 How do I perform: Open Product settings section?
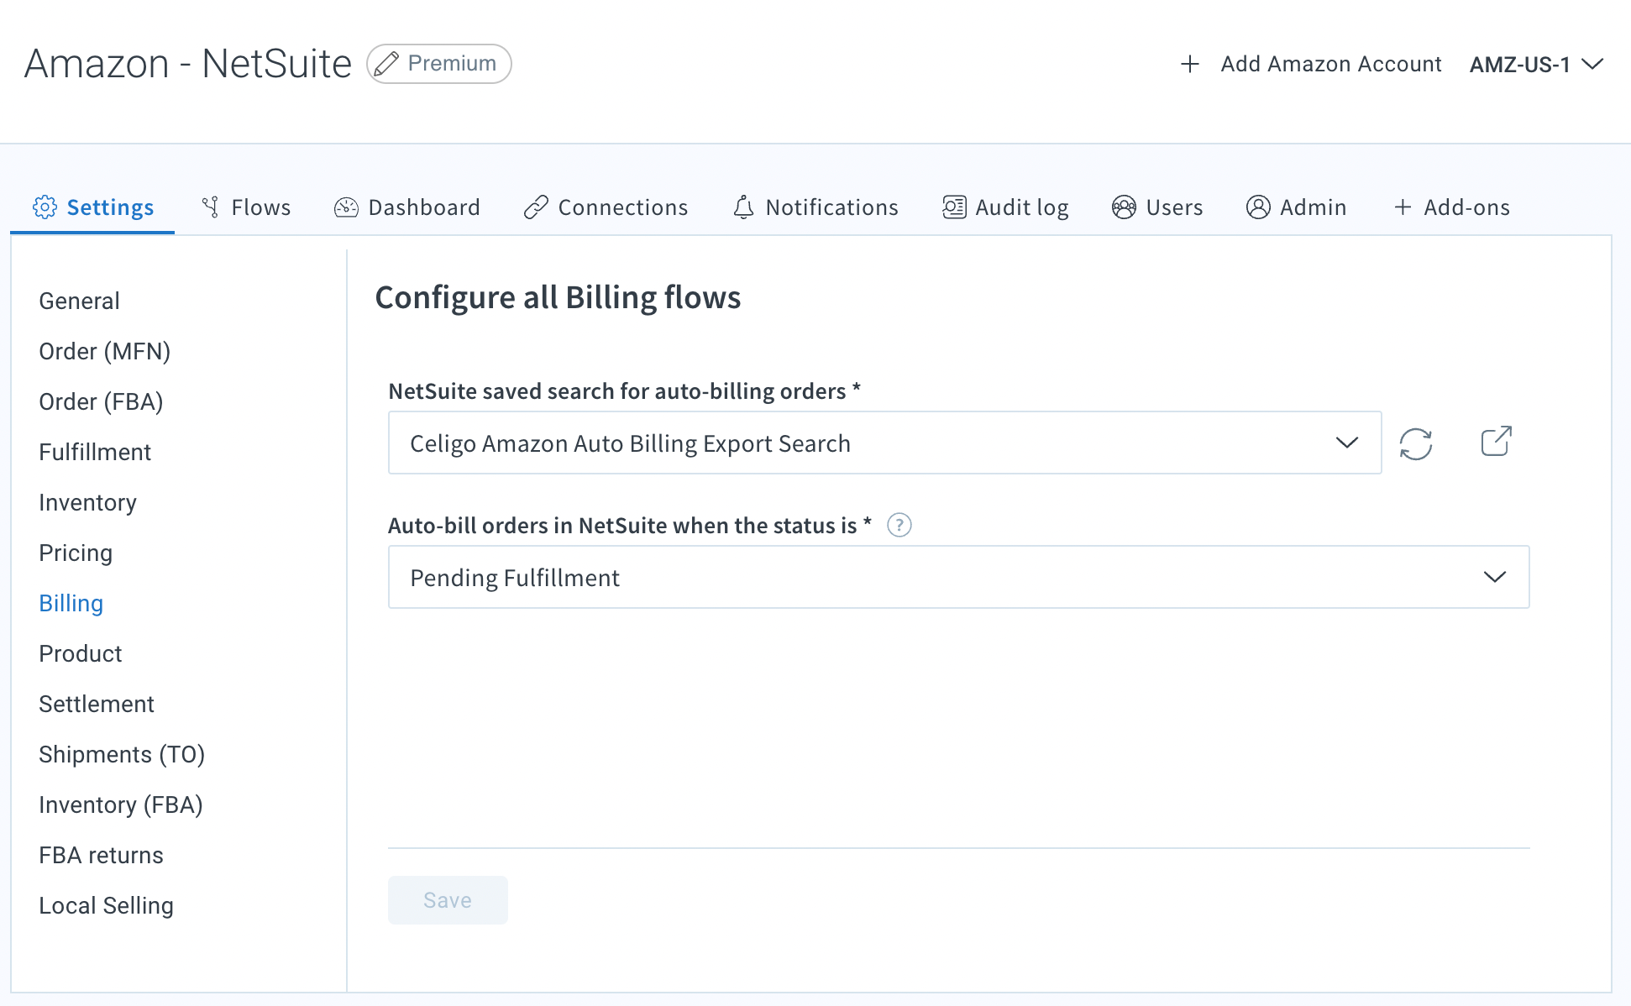[x=81, y=653]
